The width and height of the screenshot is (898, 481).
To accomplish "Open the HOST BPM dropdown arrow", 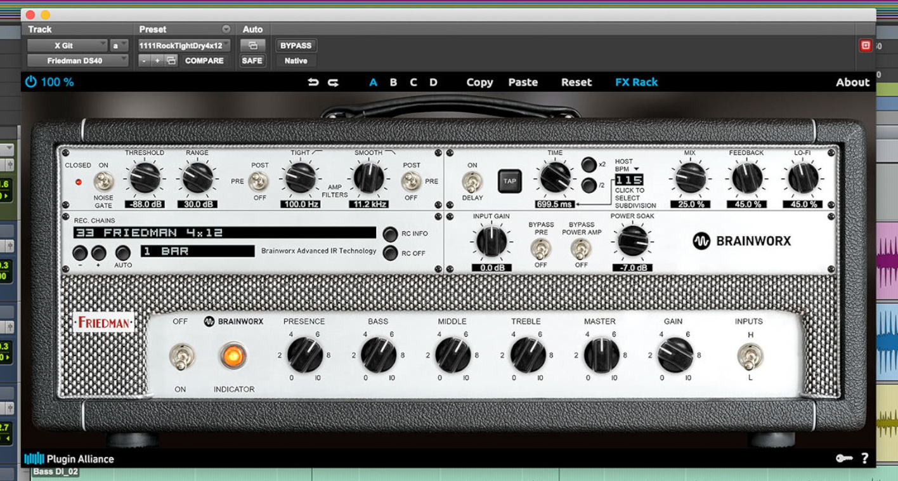I will pyautogui.click(x=636, y=169).
